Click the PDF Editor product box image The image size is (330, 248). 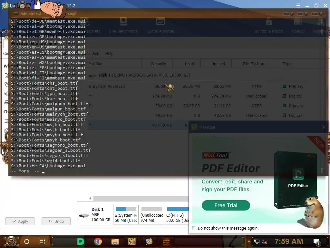[296, 180]
